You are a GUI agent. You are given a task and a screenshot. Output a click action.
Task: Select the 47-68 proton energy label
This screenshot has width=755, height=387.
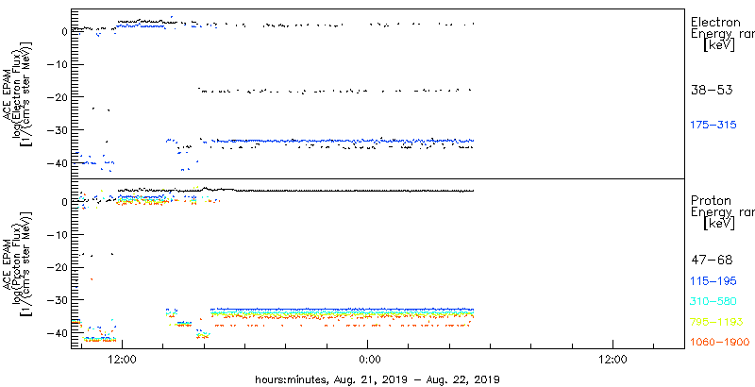coord(712,261)
